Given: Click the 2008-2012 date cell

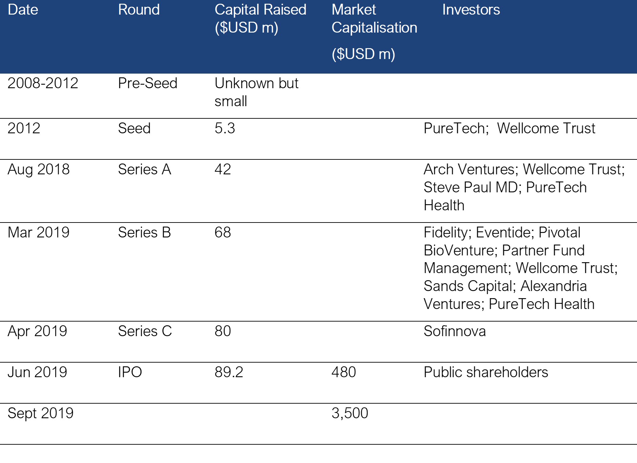Looking at the screenshot, I should [43, 83].
